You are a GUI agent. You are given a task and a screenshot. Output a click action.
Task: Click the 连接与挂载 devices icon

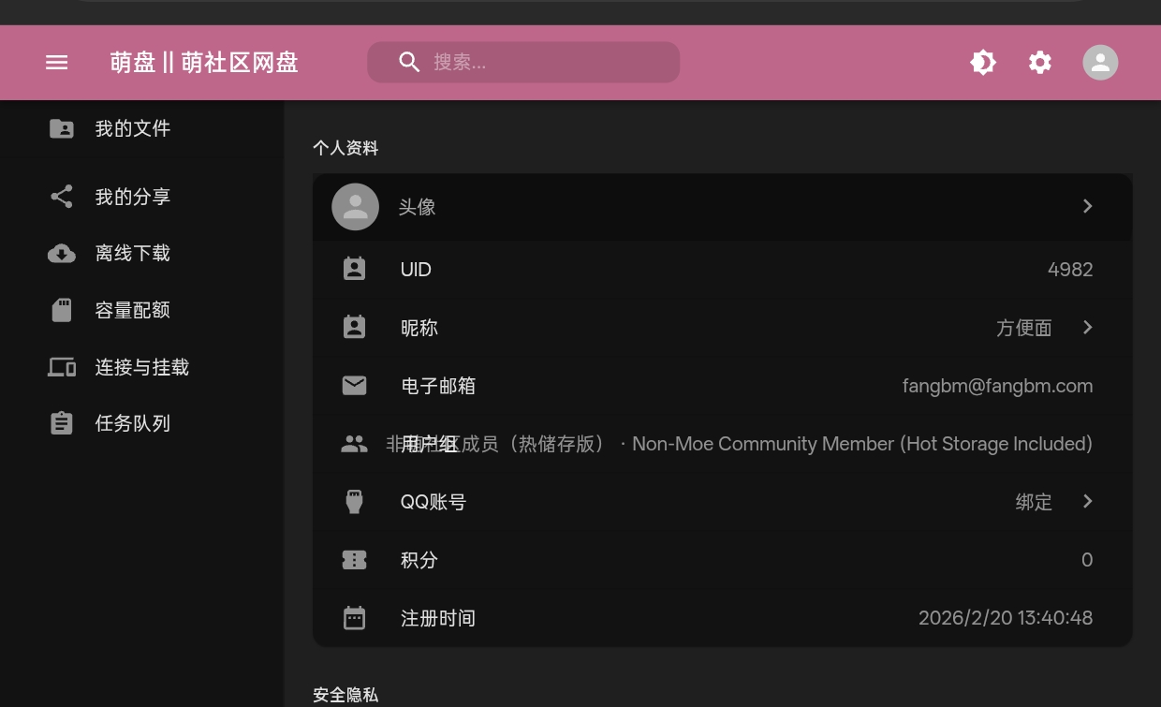62,367
